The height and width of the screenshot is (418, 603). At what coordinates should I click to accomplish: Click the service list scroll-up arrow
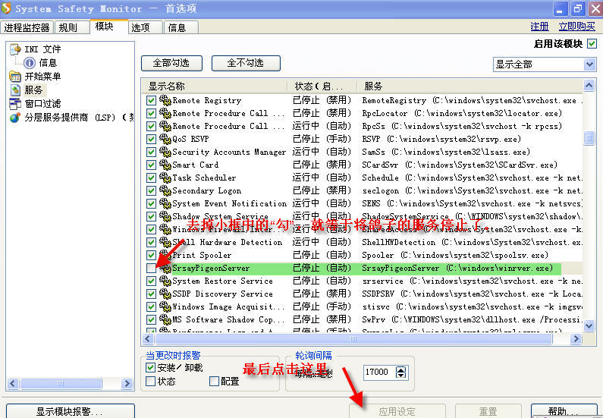click(589, 86)
